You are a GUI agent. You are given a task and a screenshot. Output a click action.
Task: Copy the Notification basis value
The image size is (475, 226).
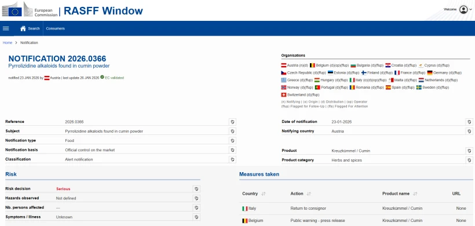(x=232, y=150)
